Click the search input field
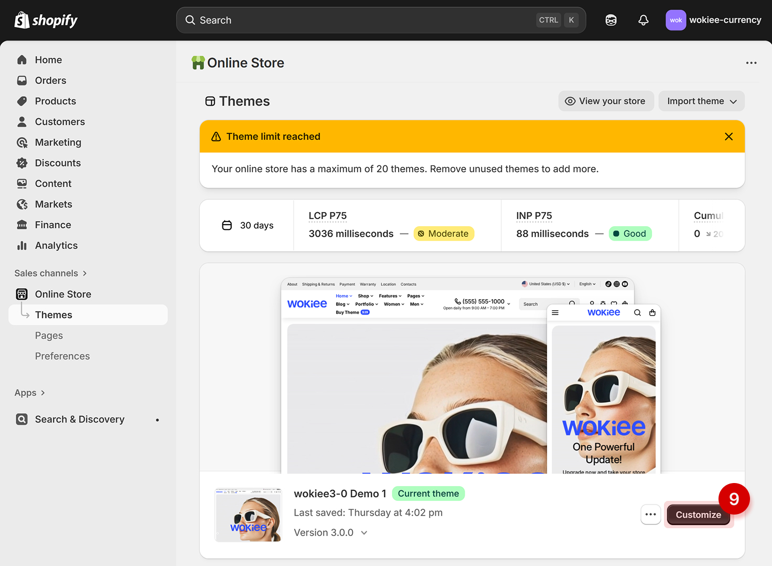The height and width of the screenshot is (566, 772). 362,20
